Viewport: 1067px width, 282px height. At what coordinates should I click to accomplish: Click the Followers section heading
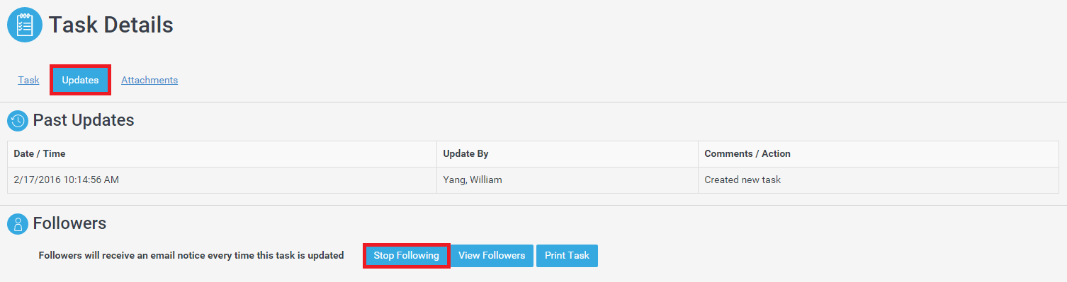tap(69, 223)
